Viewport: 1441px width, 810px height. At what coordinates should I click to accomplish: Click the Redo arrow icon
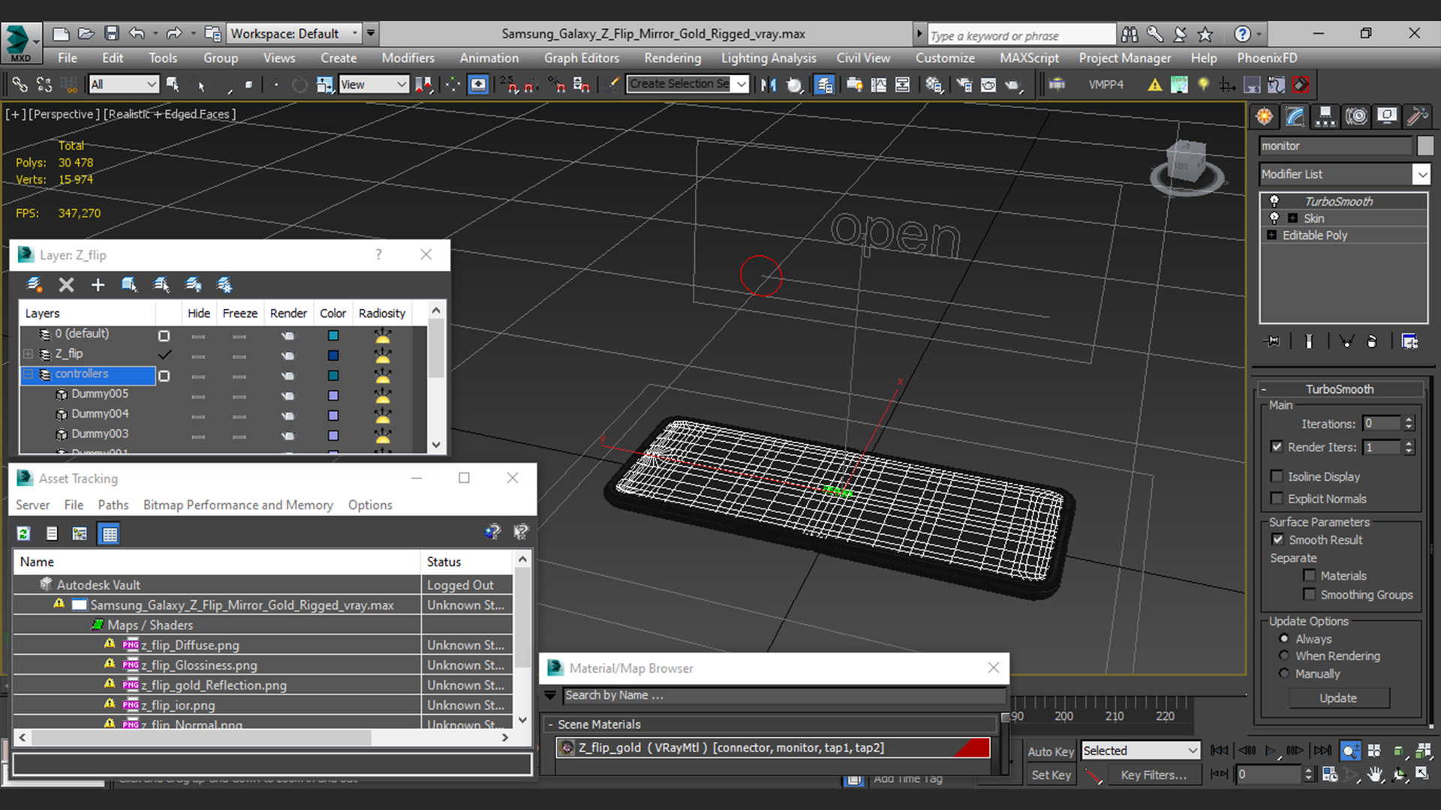point(174,34)
